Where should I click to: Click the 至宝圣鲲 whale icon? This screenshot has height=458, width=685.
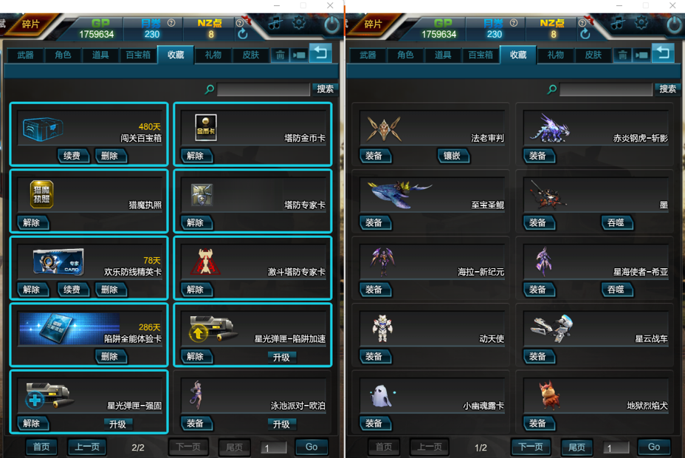(399, 194)
